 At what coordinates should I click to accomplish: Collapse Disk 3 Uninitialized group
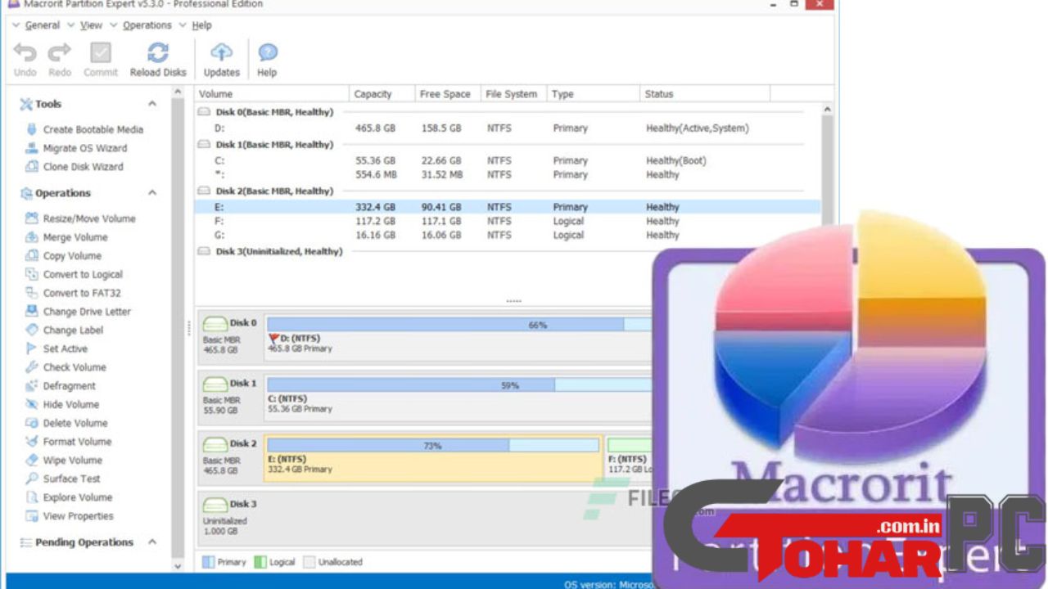(205, 252)
